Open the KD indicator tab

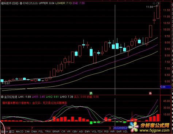pos(125,131)
